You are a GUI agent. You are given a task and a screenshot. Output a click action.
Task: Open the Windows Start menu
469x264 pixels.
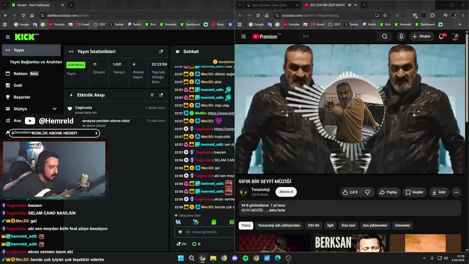click(181, 258)
